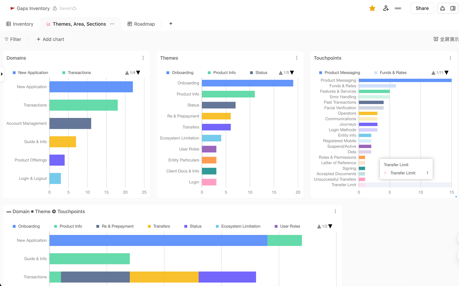Screen dimensions: 459x286
Task: Go to next Touchpoints legend page
Action: (x=446, y=73)
